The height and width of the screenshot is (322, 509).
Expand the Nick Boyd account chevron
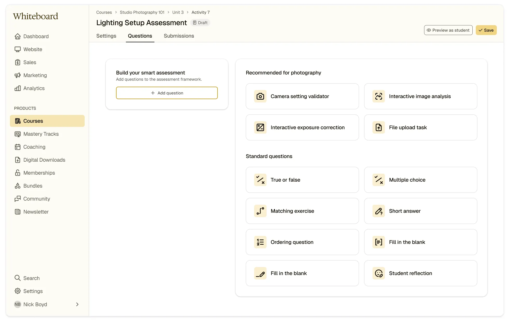tap(77, 304)
